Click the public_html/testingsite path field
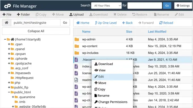The width and height of the screenshot is (193, 108). pos(36,23)
